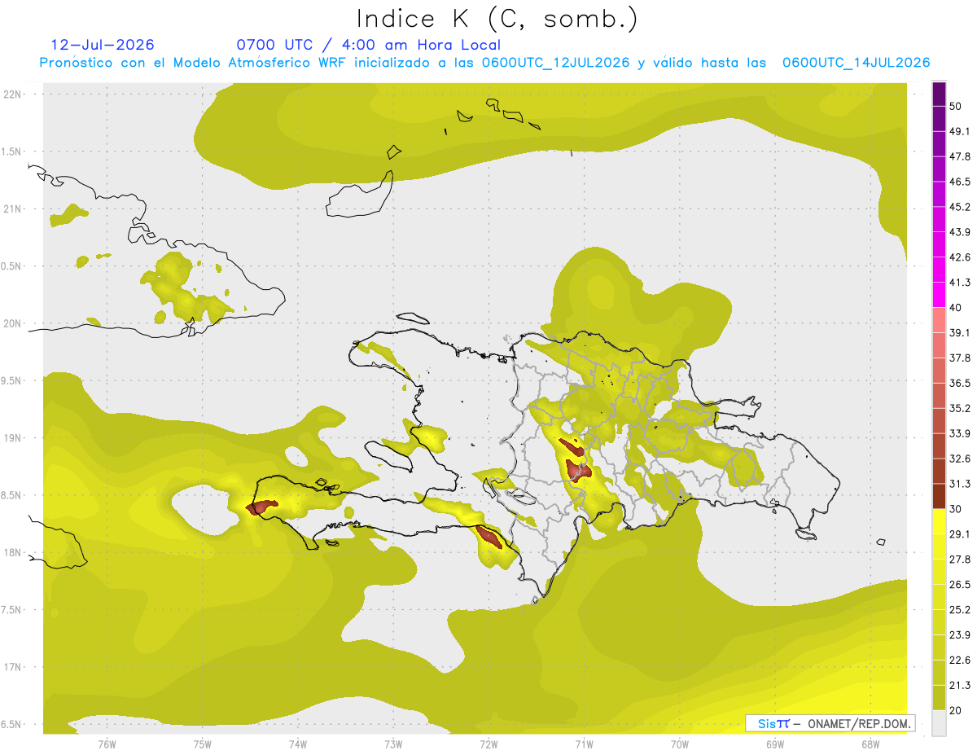The height and width of the screenshot is (755, 977).
Task: Click the color scale value "43.9"
Action: coord(959,232)
